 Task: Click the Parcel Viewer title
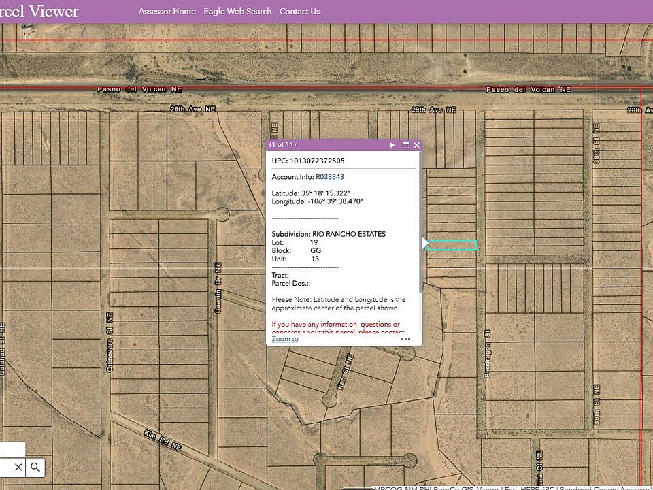pyautogui.click(x=39, y=12)
